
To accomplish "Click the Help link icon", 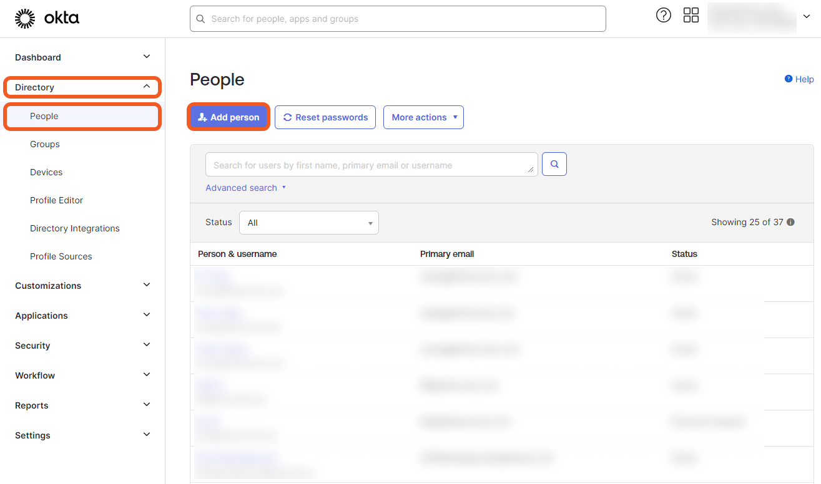I will click(789, 79).
